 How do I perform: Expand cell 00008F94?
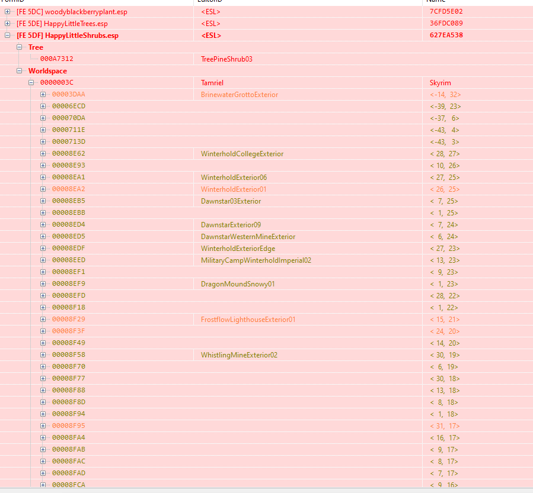[43, 414]
